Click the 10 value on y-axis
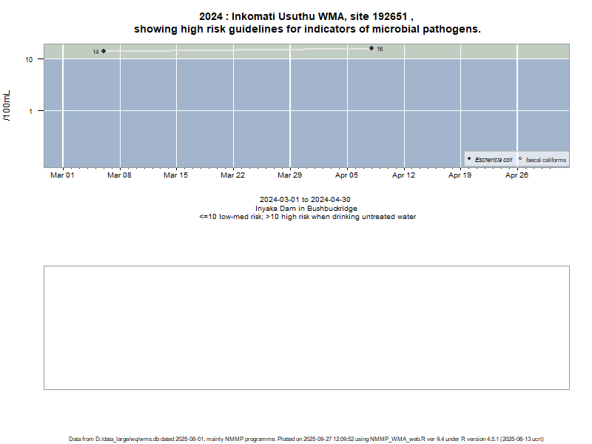 click(30, 59)
